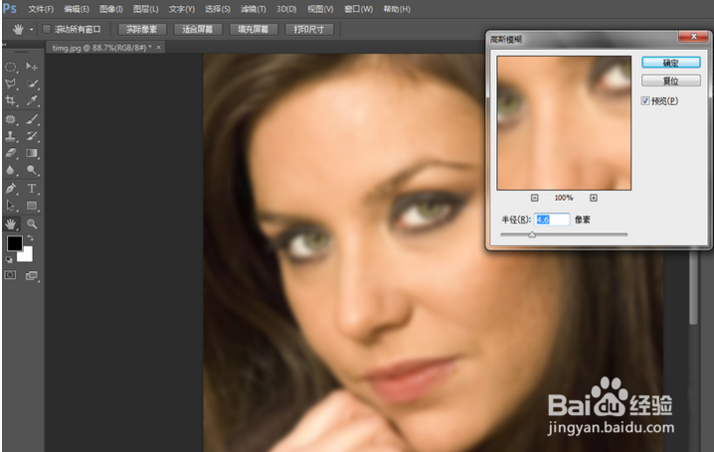Image resolution: width=714 pixels, height=452 pixels.
Task: Zoom in the blur preview with plus
Action: coord(594,198)
